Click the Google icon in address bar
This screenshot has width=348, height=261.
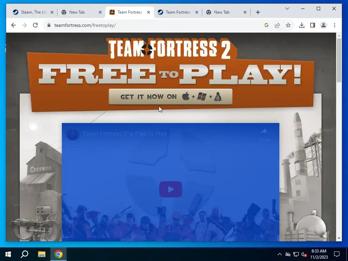[x=266, y=25]
